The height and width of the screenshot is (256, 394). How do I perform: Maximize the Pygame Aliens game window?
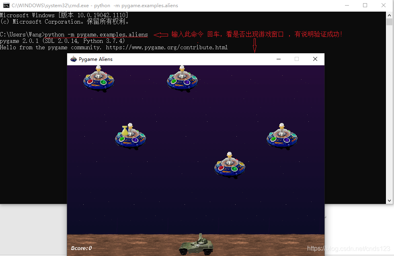(x=297, y=59)
